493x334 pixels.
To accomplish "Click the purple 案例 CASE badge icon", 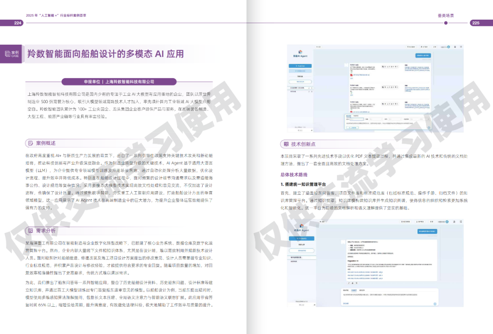I will pos(11,54).
